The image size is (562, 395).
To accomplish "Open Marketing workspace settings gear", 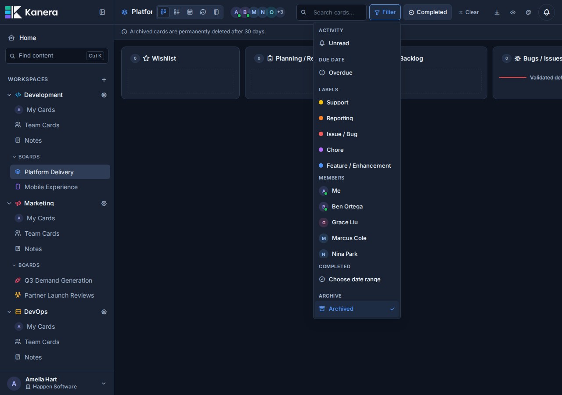I will (x=104, y=203).
